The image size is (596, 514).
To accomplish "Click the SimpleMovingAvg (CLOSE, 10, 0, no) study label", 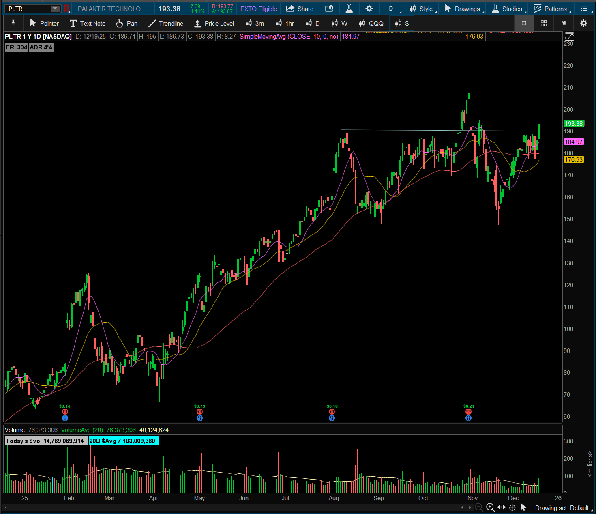I will [x=289, y=37].
